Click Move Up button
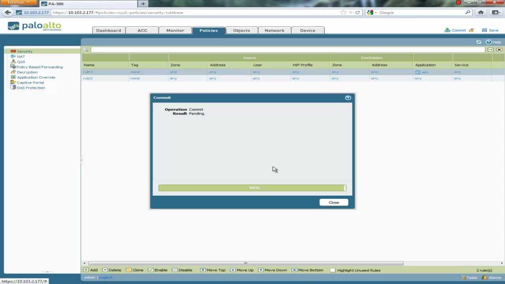The image size is (505, 284). pyautogui.click(x=241, y=270)
